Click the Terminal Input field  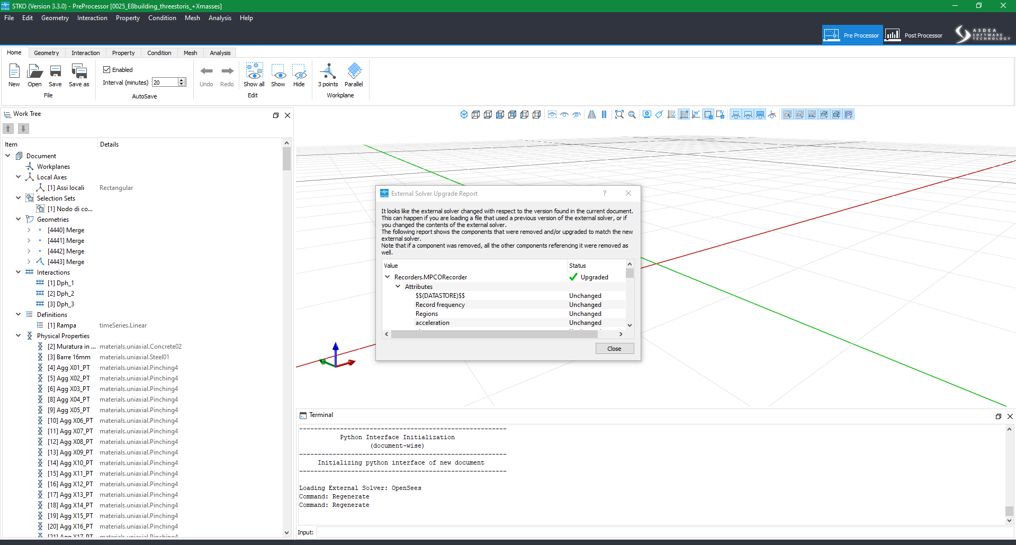coord(664,532)
